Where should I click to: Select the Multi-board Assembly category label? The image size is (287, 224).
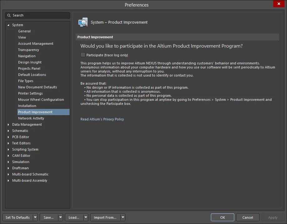[x=30, y=180]
